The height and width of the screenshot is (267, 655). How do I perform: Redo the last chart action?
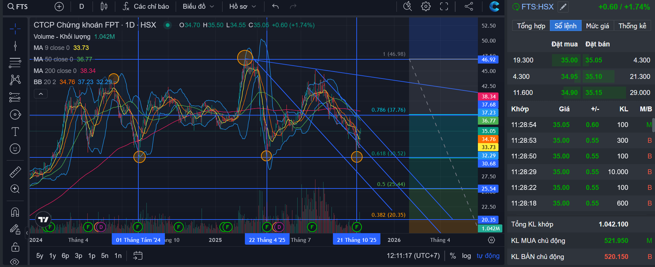pos(293,7)
